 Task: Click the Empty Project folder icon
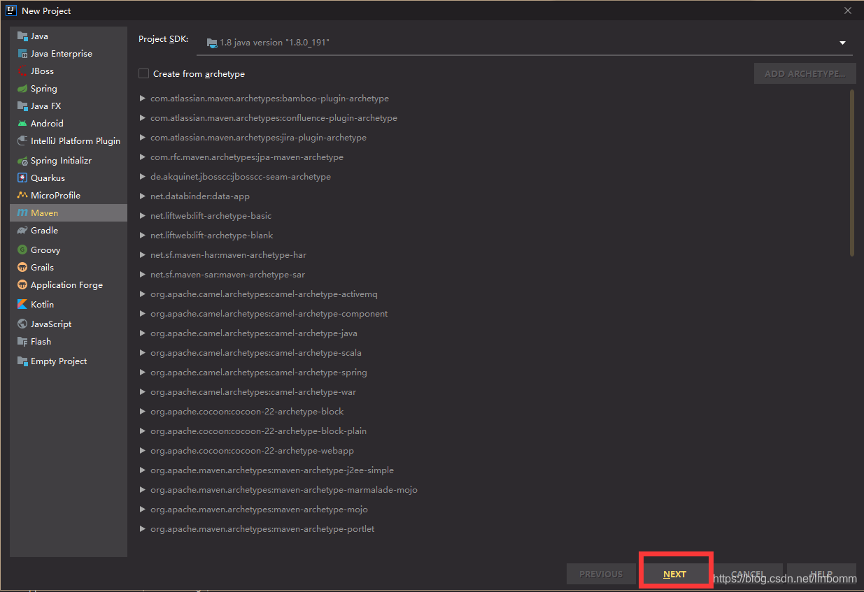(22, 361)
